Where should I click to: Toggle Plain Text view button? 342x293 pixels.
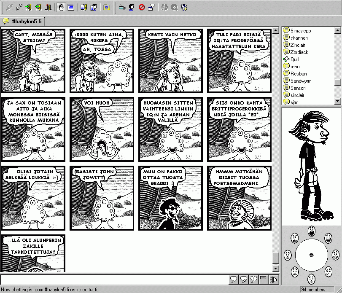71,8
